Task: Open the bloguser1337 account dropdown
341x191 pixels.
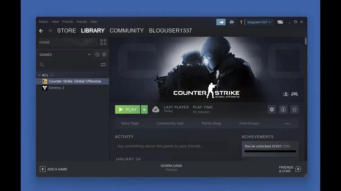Action: pyautogui.click(x=259, y=22)
